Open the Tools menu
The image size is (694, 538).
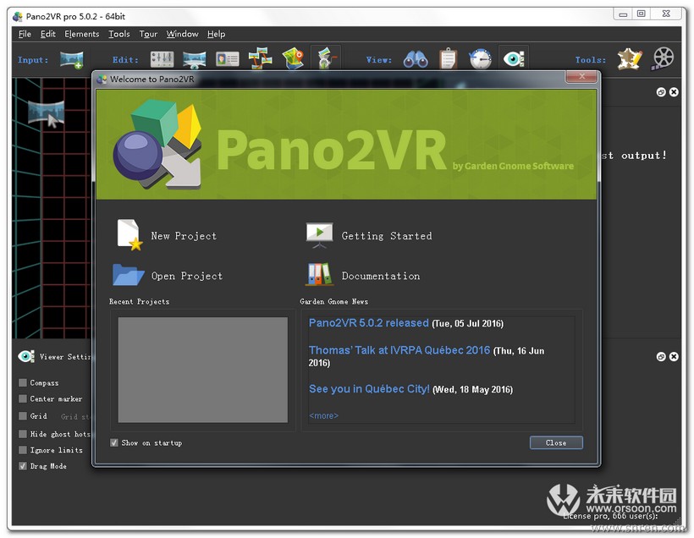click(119, 34)
